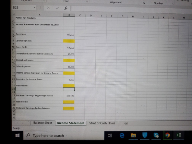Click 'General and Administrative Expenses' cell
Screen dimensions: 192x144
pyautogui.click(x=39, y=53)
